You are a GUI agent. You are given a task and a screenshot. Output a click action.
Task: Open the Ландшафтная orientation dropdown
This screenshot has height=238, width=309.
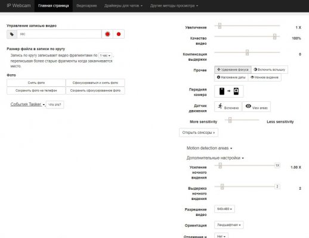coord(229,225)
